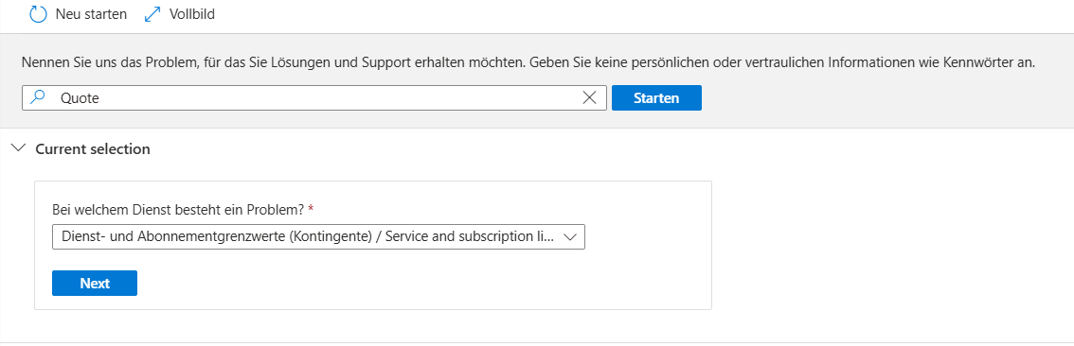Click the Current selection heading text
Screen dimensions: 1074x346
[x=93, y=148]
